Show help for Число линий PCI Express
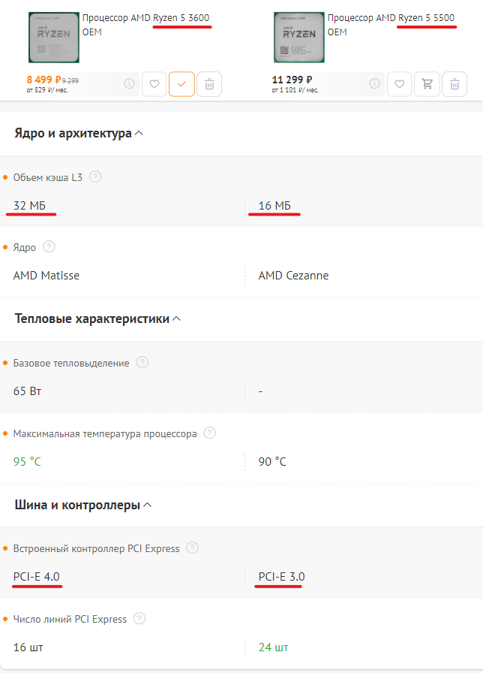Screen dimensions: 483x673 click(x=139, y=618)
